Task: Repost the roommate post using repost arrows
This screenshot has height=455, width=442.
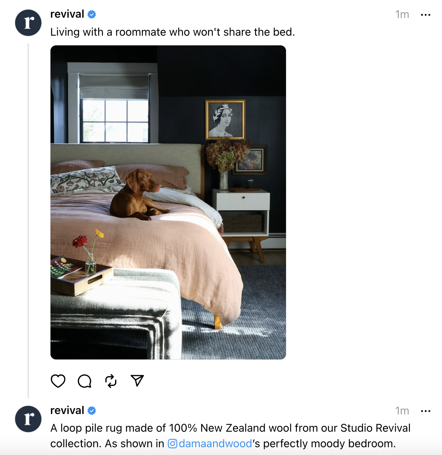Action: [x=111, y=381]
